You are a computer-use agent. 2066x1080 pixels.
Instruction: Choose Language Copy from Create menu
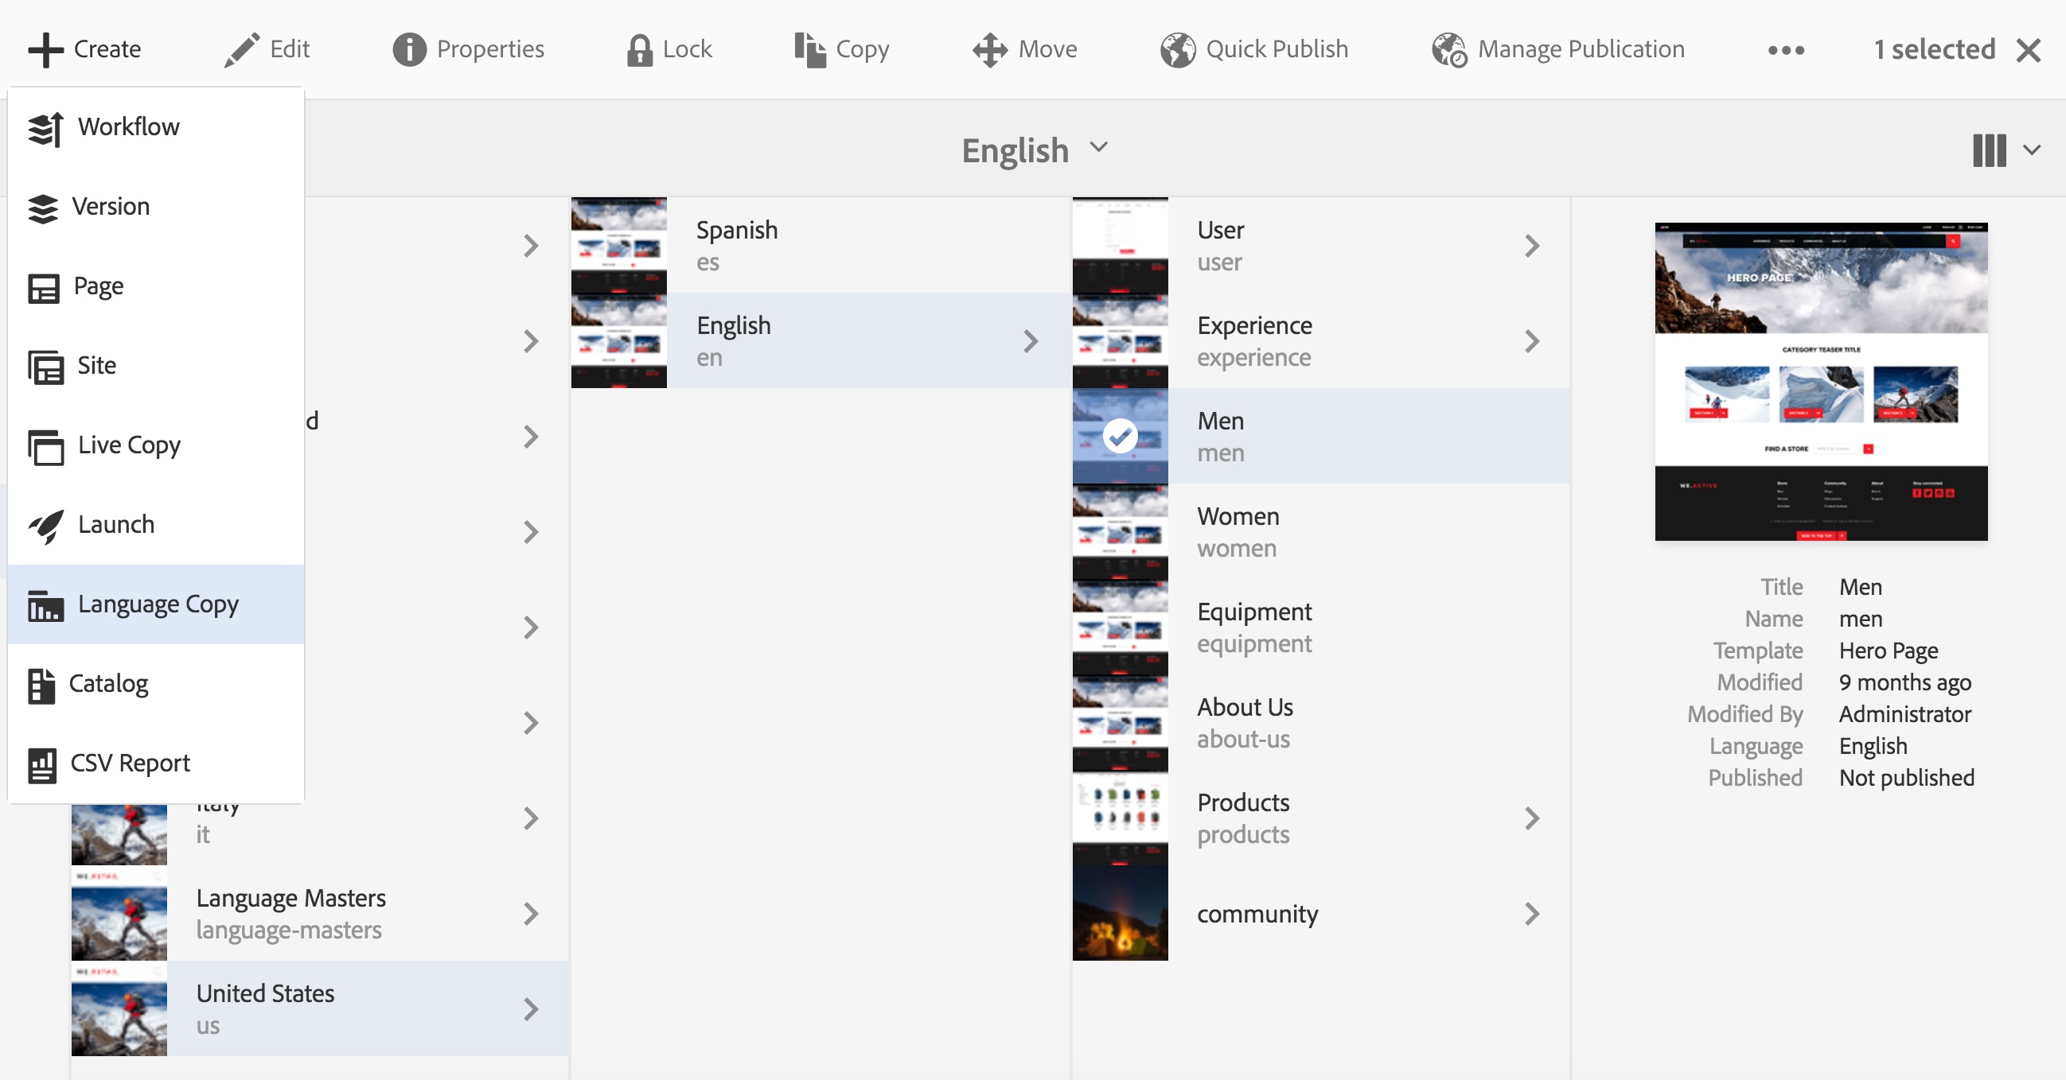click(156, 604)
